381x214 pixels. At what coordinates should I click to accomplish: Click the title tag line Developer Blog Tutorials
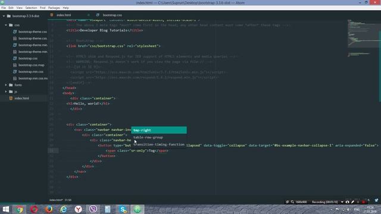coord(105,30)
